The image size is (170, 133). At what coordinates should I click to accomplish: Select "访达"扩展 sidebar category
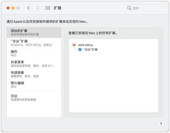[x=34, y=43]
